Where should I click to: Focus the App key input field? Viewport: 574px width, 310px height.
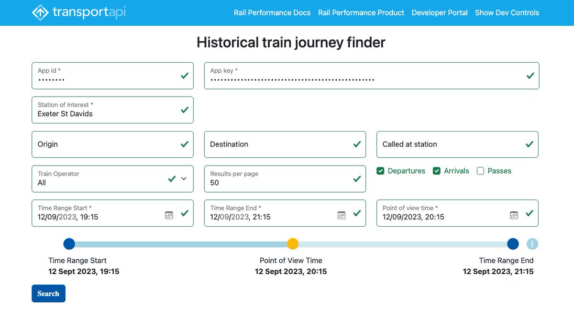click(372, 76)
